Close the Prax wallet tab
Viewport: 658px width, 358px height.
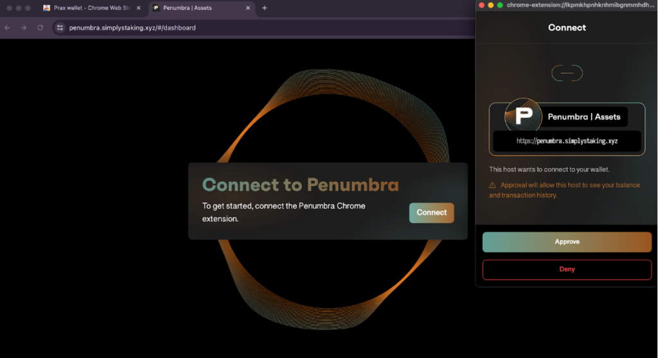[x=138, y=8]
